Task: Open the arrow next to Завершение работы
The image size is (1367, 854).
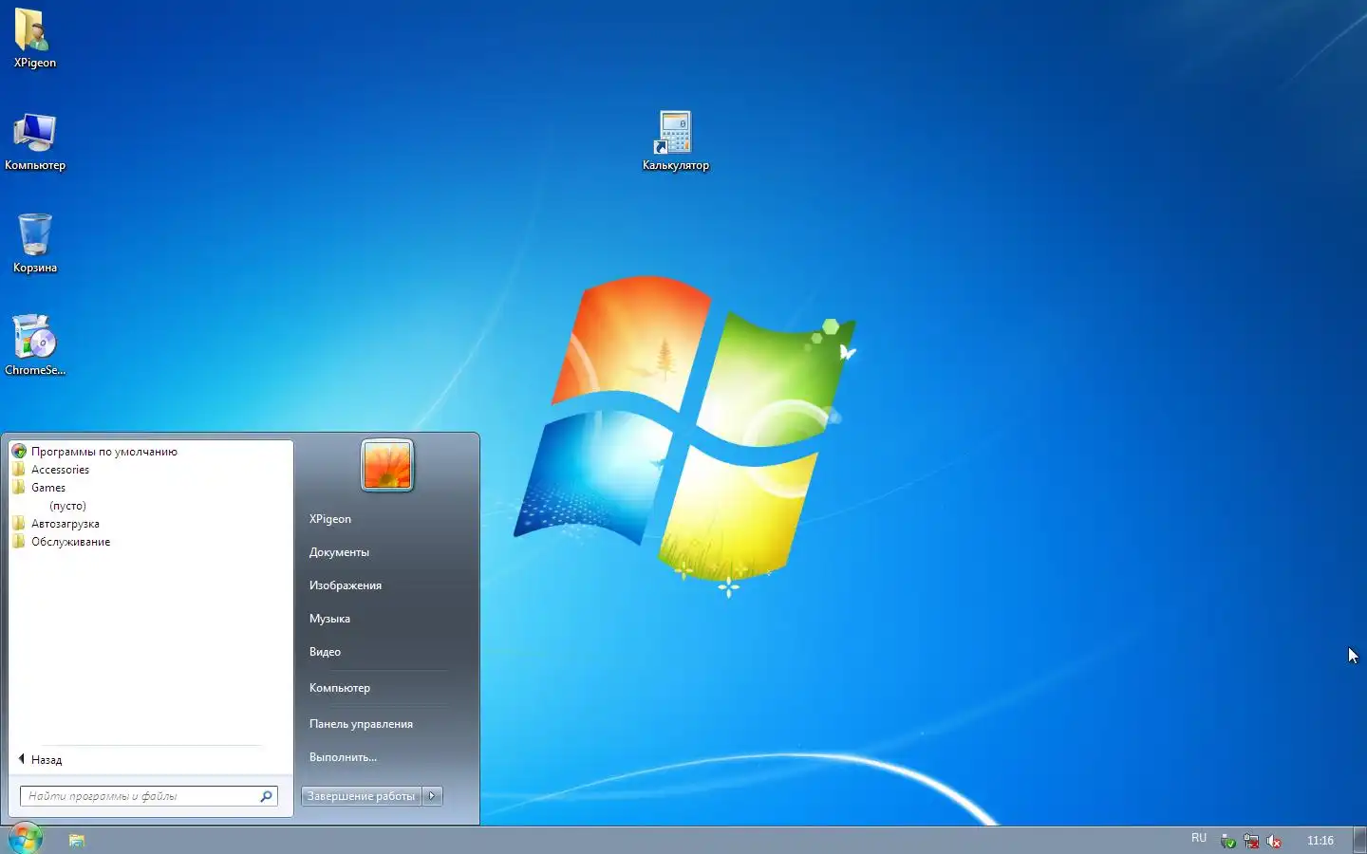Action: pyautogui.click(x=433, y=796)
